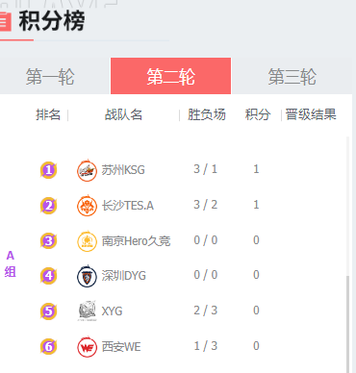Viewport: 356px width, 373px height.
Task: Click the XYG team logo
Action: (87, 311)
